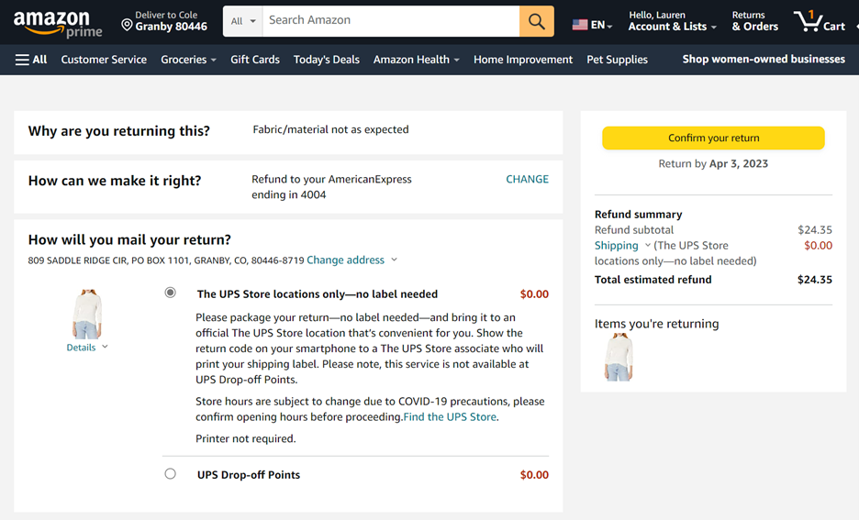This screenshot has height=520, width=859.
Task: Select UPS Drop-off Points radio button
Action: pos(171,473)
